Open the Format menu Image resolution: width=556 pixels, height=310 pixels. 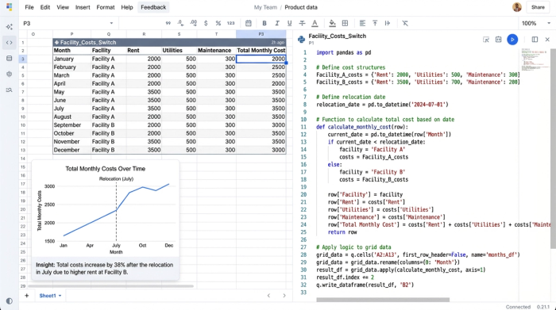tap(106, 7)
